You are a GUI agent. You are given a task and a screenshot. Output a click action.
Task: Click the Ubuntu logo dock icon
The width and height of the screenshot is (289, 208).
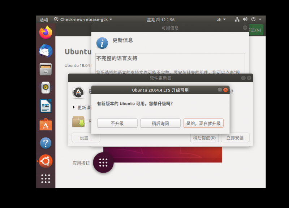[x=46, y=161]
